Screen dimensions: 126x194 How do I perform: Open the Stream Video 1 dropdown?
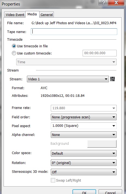pyautogui.click(x=68, y=79)
